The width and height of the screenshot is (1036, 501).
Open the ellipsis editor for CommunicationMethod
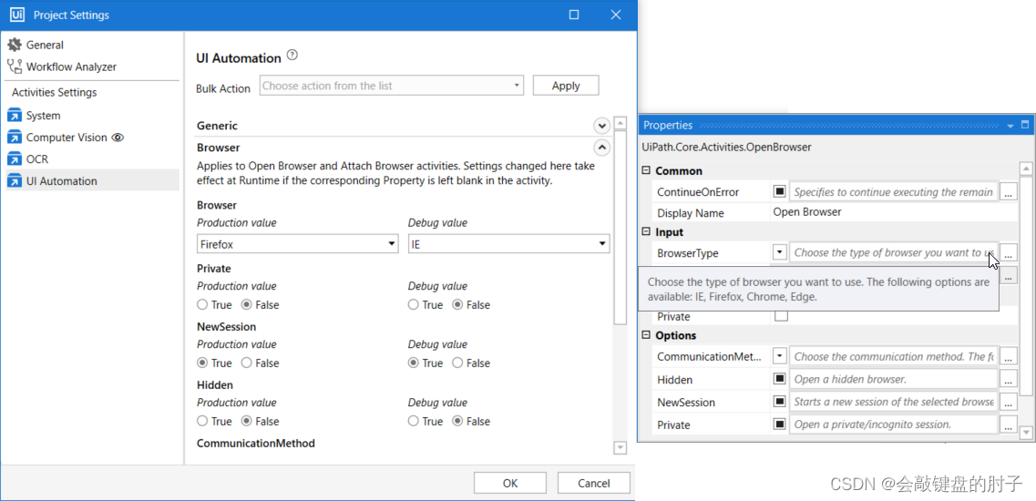1009,356
